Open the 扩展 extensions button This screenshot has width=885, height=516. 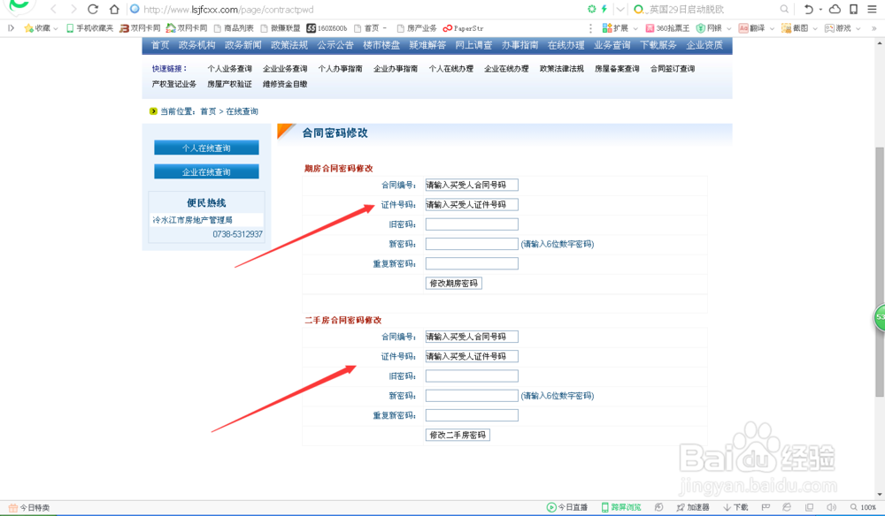pyautogui.click(x=615, y=28)
